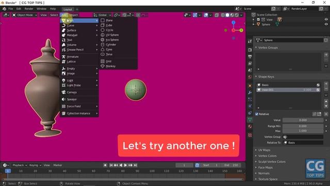The height and width of the screenshot is (186, 330).
Task: Jump to the timeline start
Action: click(x=111, y=165)
